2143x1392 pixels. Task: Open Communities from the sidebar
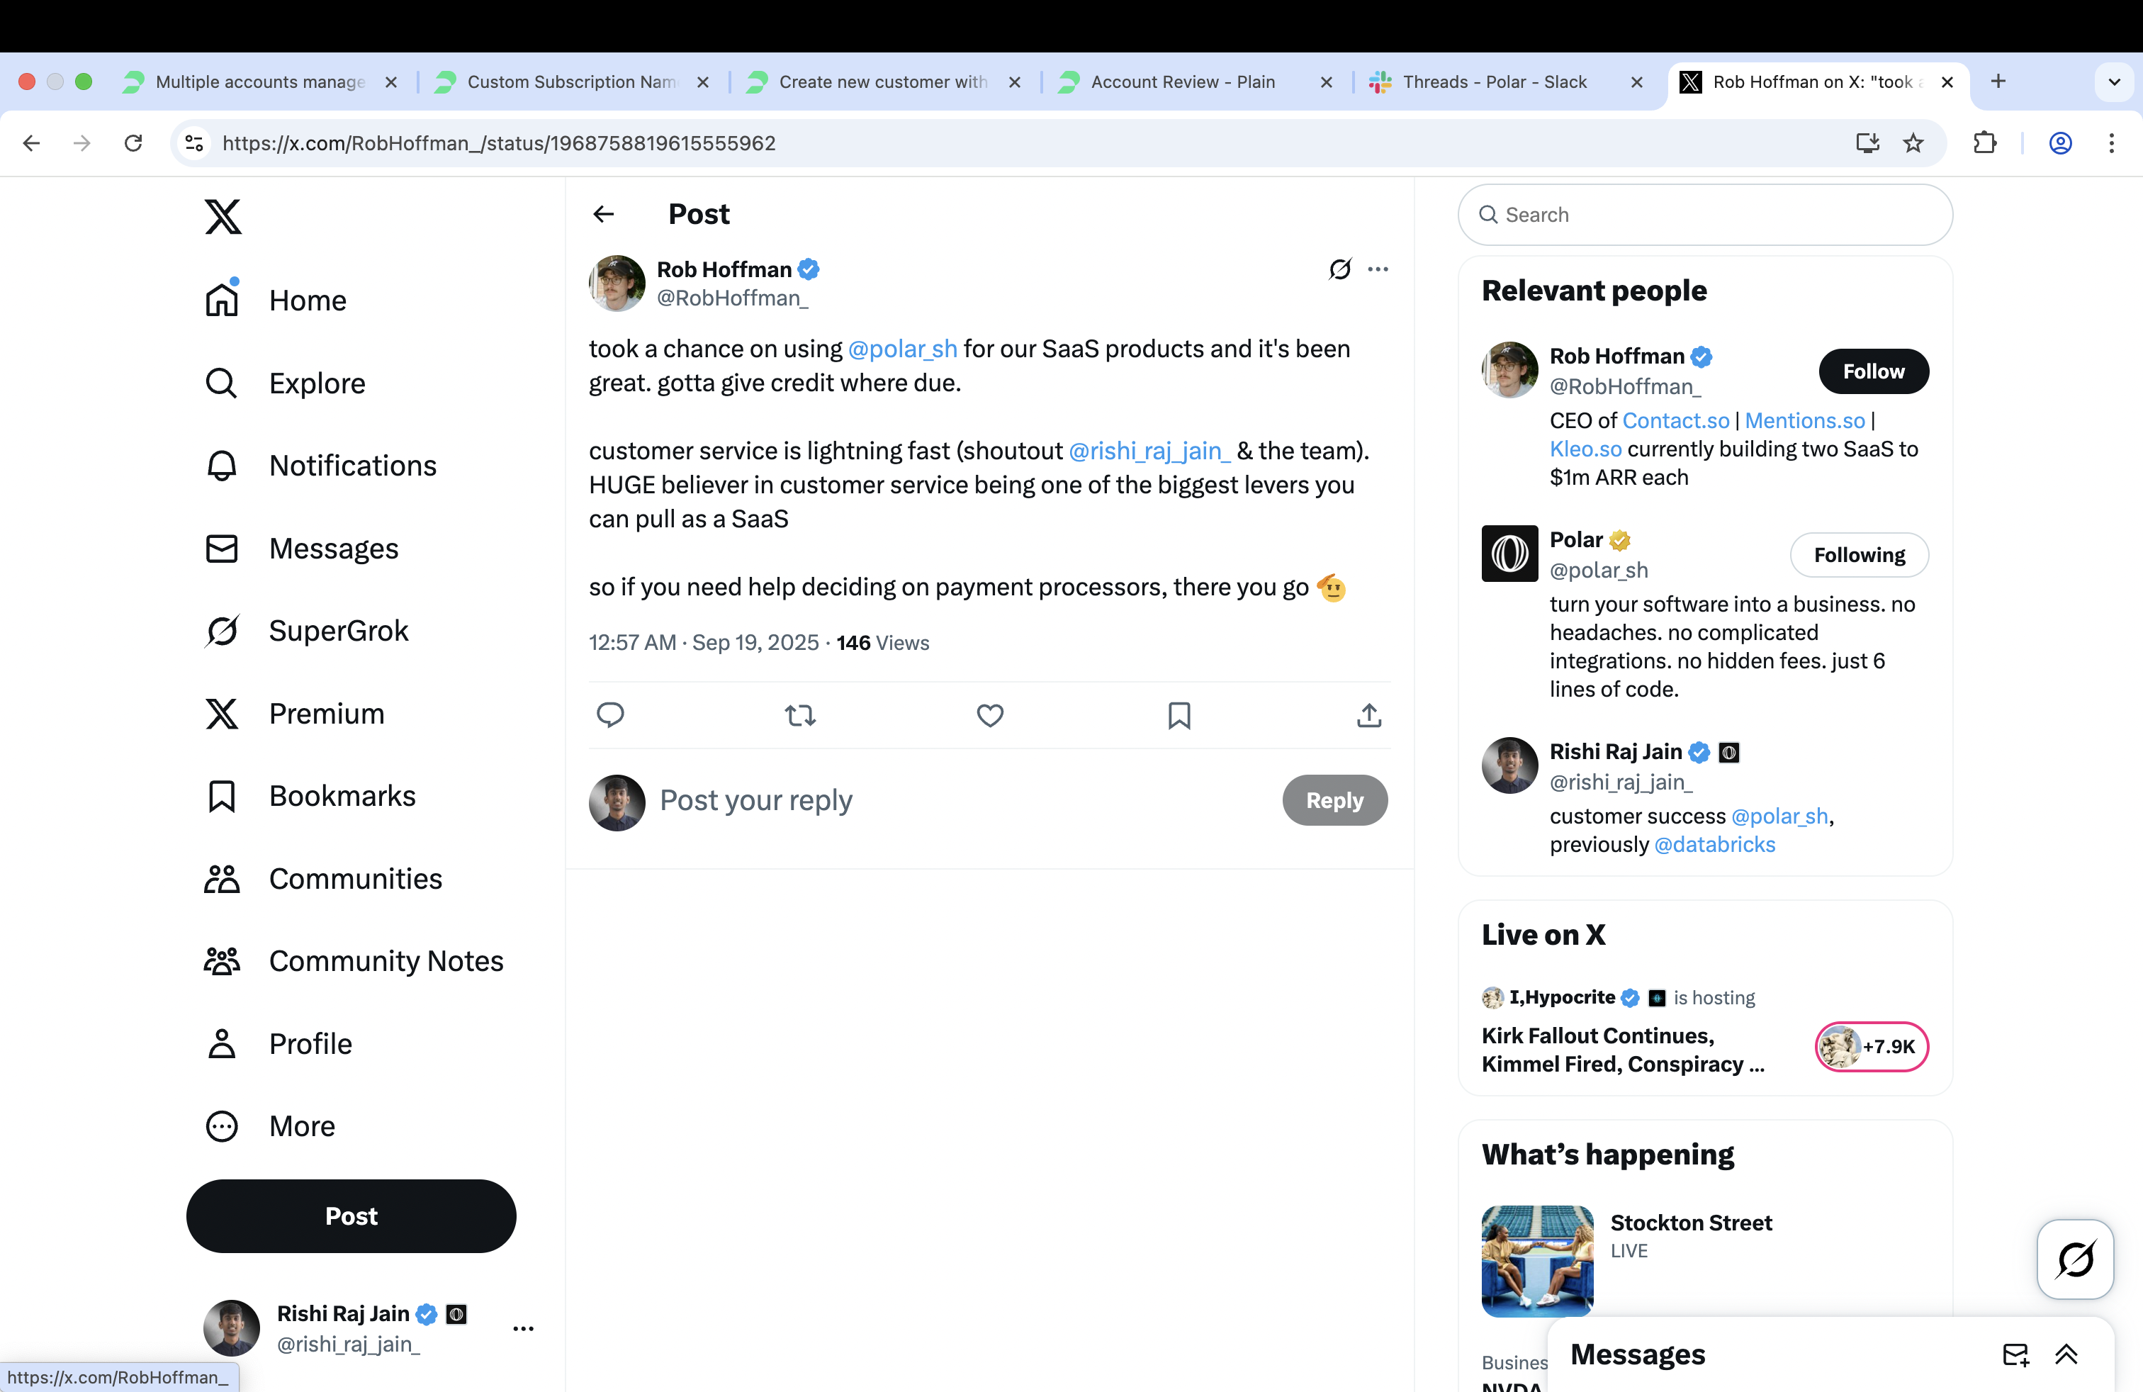222,879
